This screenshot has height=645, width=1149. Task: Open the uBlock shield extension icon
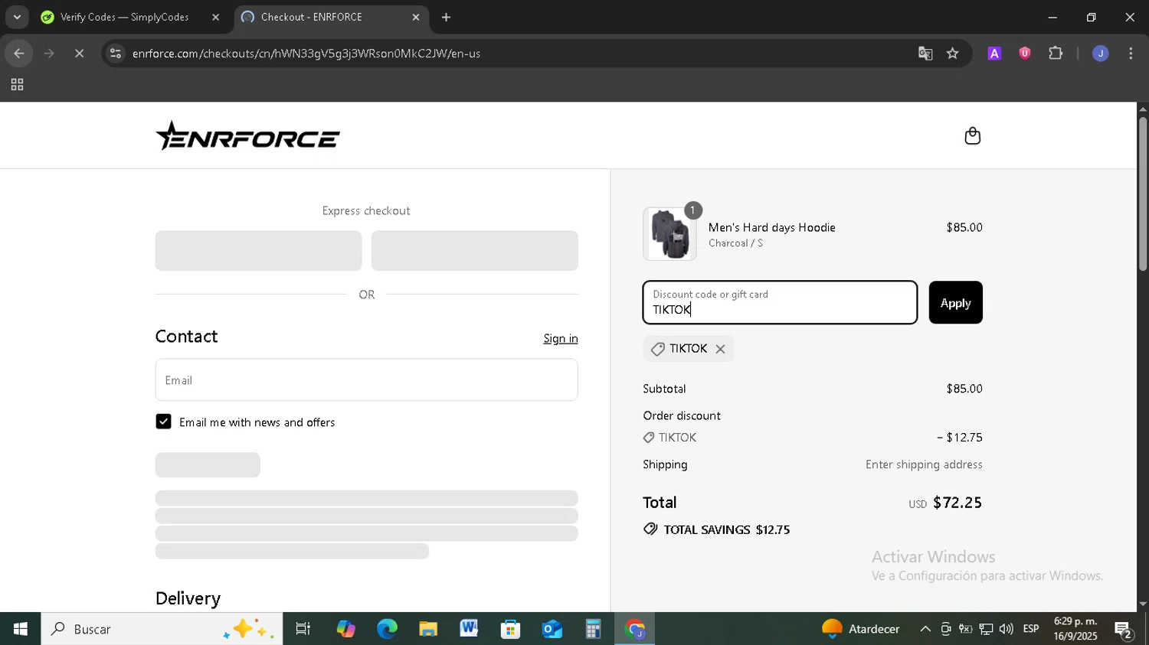(x=1024, y=54)
